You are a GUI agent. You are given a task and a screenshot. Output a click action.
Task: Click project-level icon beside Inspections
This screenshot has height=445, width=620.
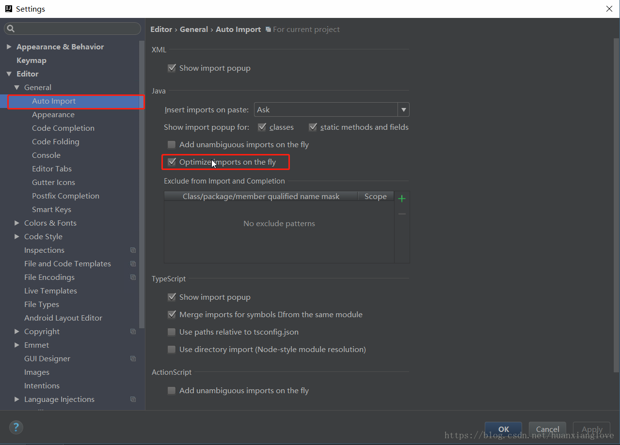click(133, 250)
